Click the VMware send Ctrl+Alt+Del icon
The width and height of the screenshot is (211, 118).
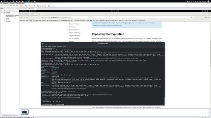tap(26, 6)
